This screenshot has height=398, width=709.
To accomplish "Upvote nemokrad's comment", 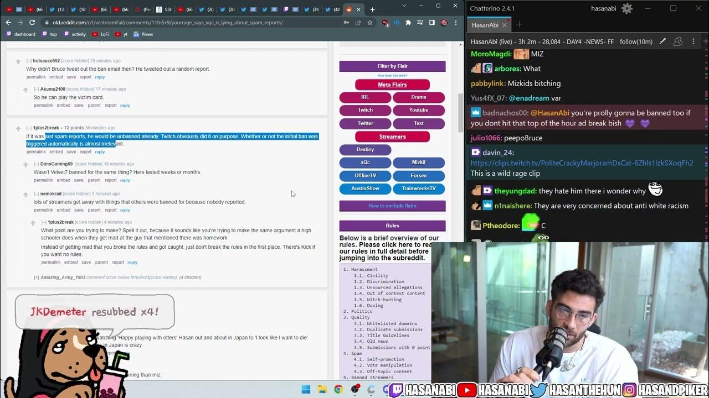I will pyautogui.click(x=25, y=195).
